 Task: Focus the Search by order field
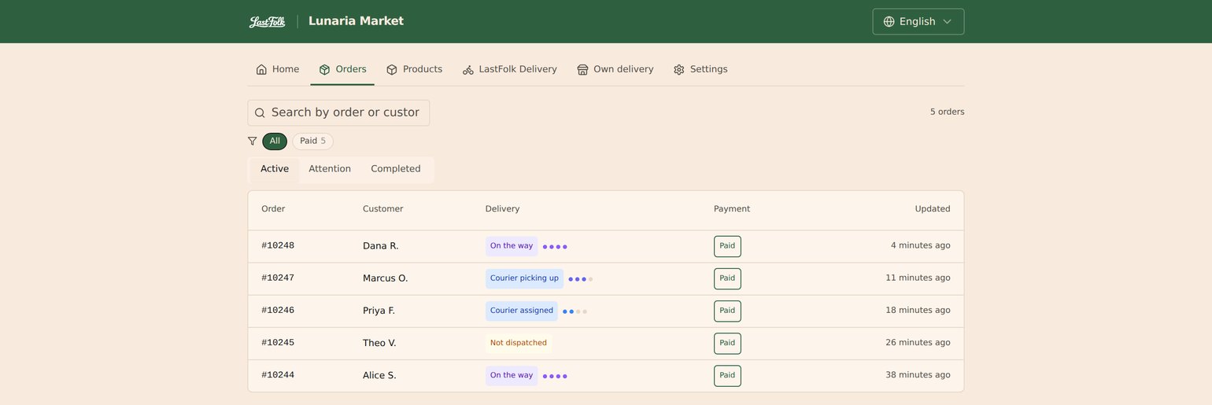[338, 112]
